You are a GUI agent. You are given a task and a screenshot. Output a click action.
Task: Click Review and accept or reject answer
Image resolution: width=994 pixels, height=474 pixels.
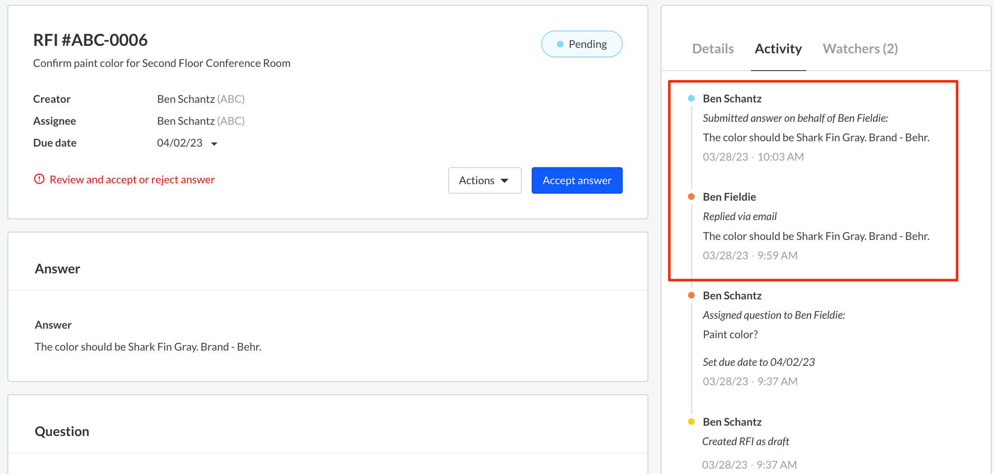132,180
